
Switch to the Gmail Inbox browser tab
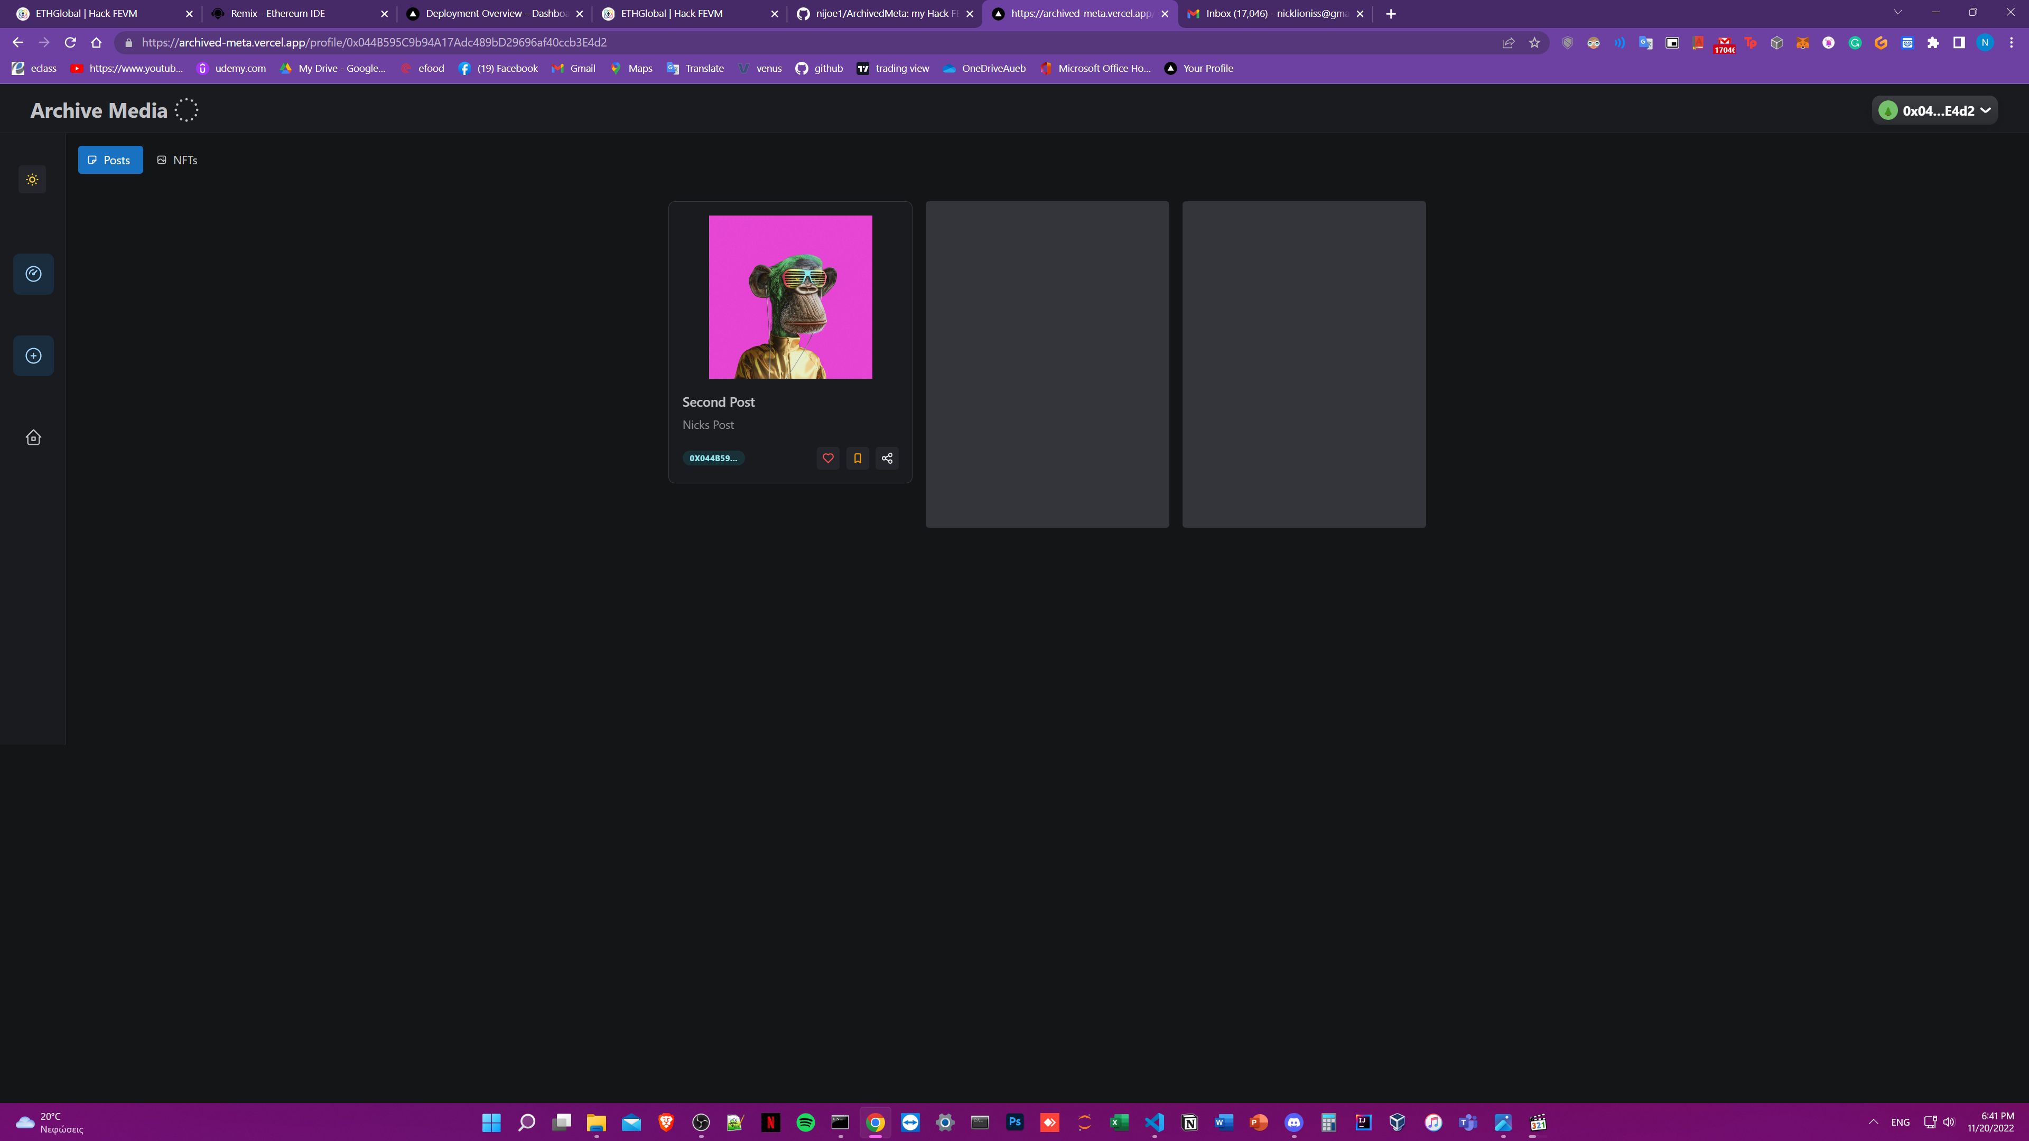(x=1274, y=13)
